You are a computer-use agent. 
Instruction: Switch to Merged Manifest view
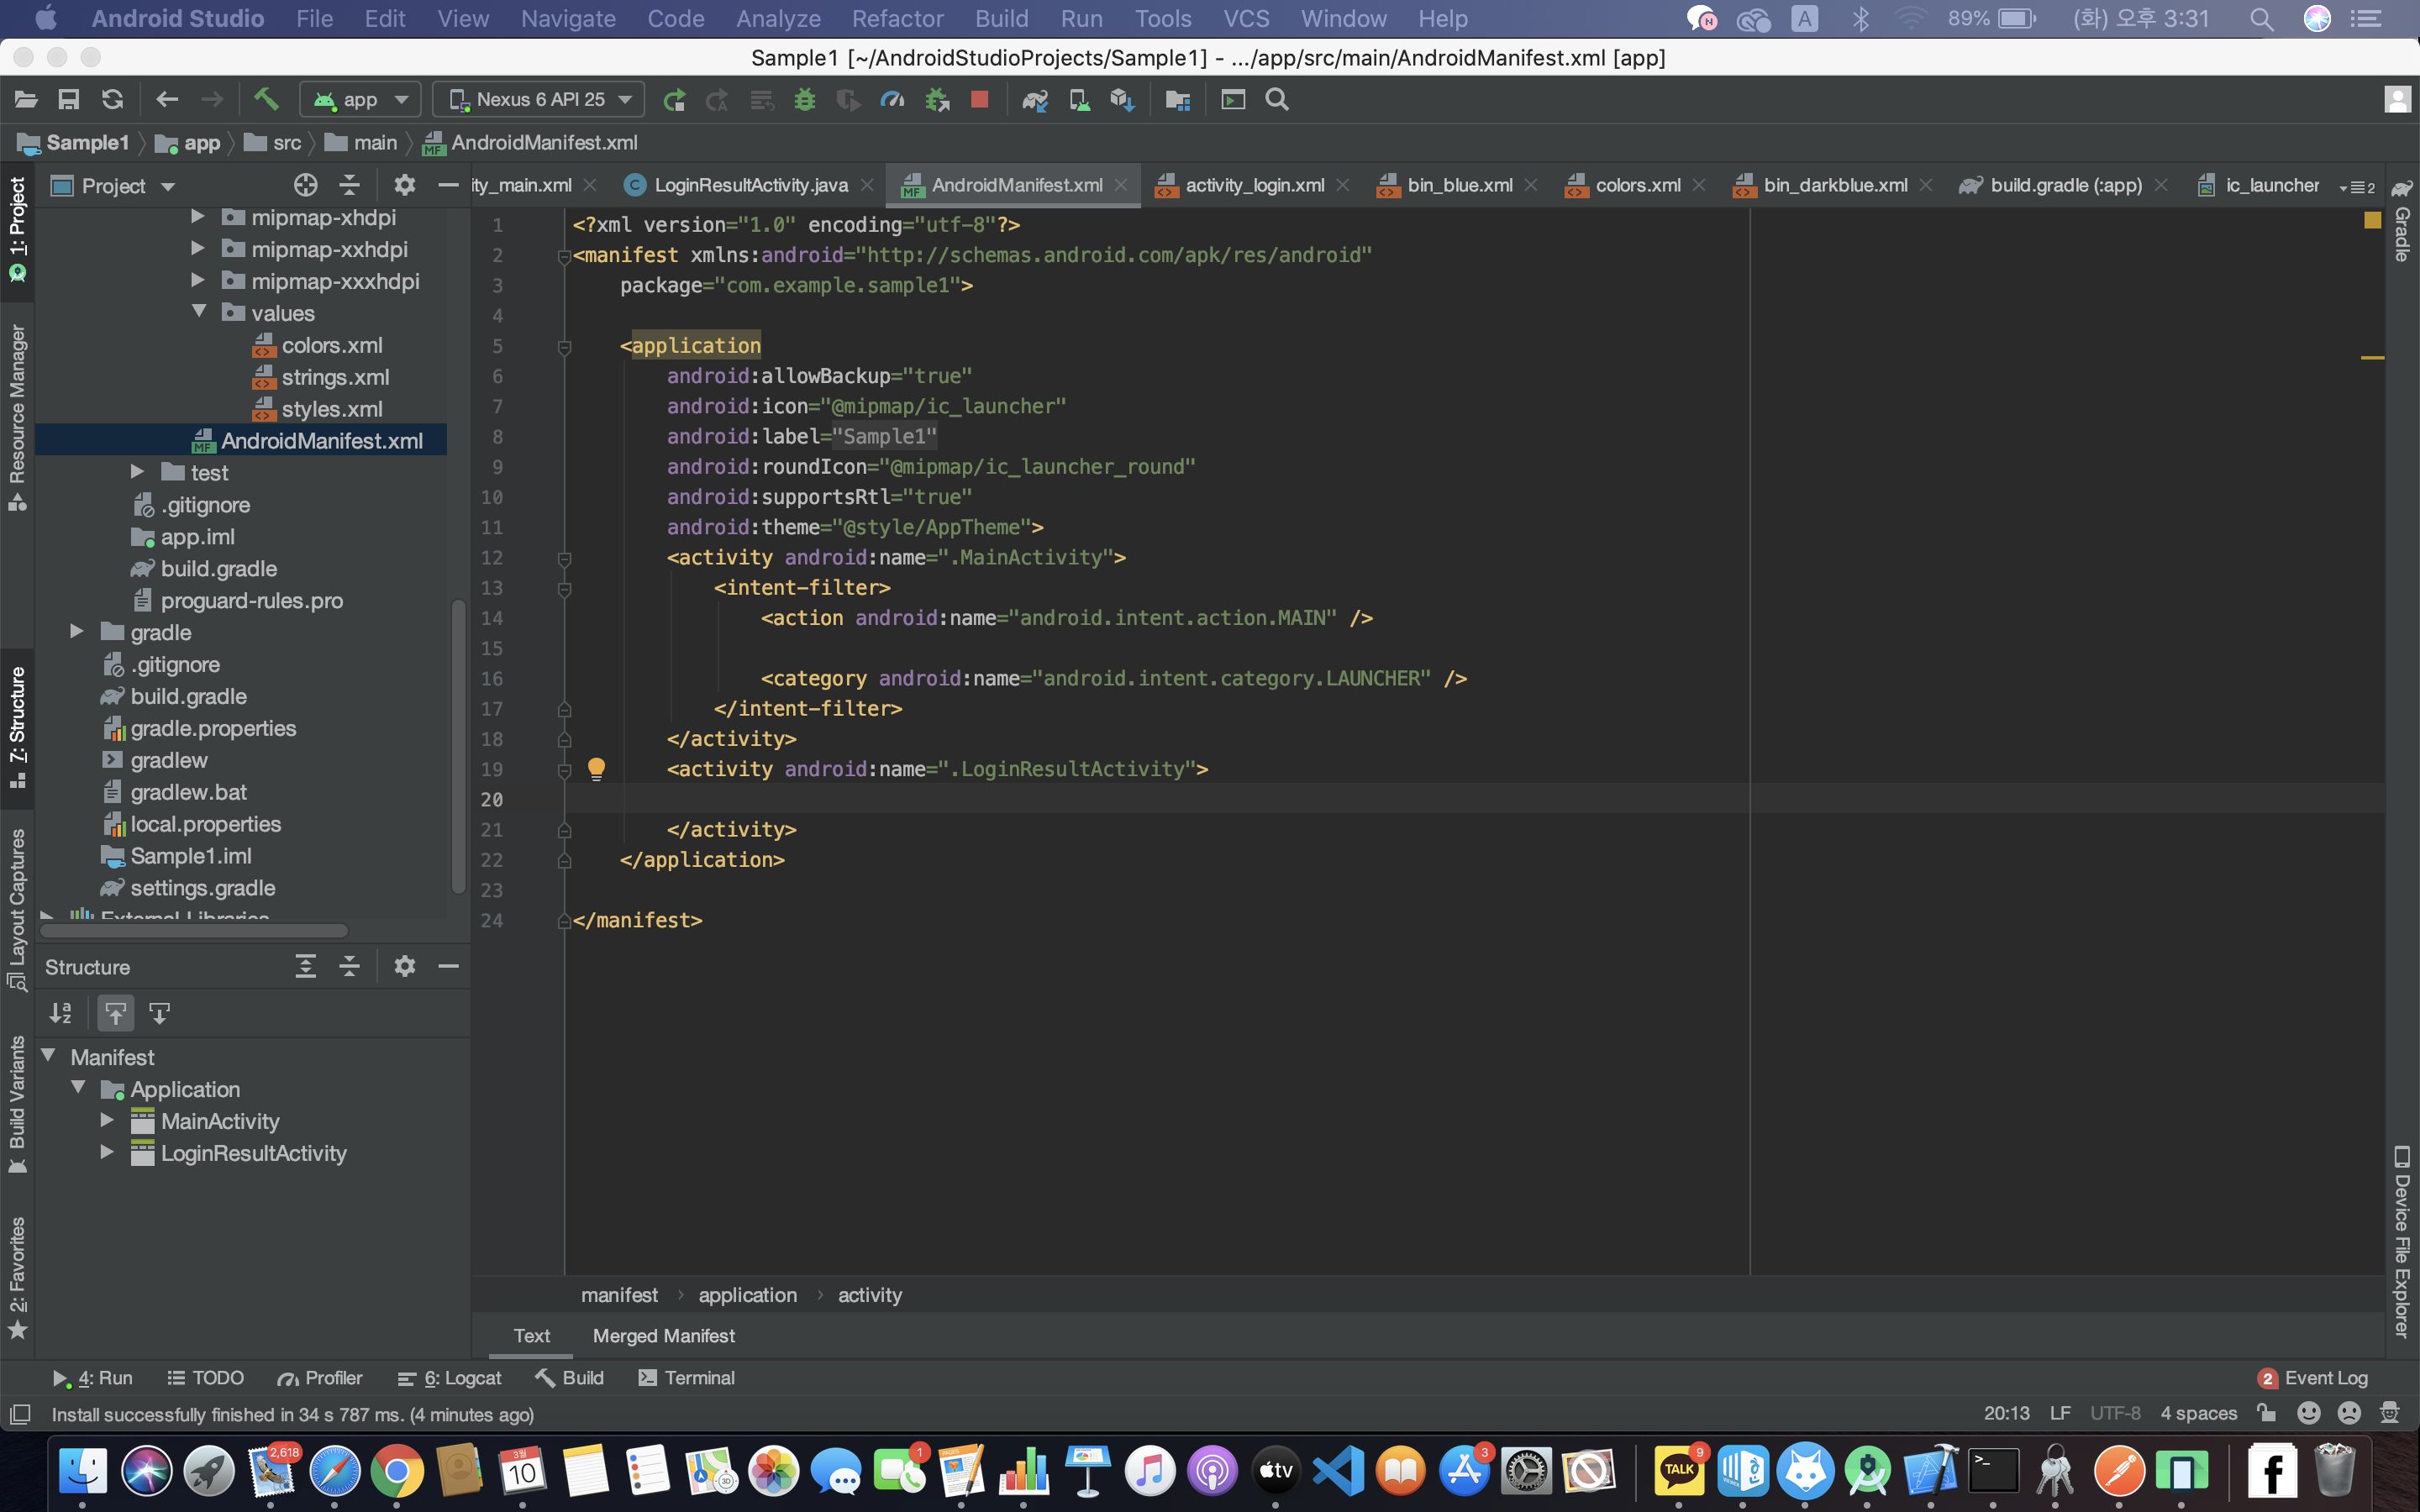[663, 1336]
